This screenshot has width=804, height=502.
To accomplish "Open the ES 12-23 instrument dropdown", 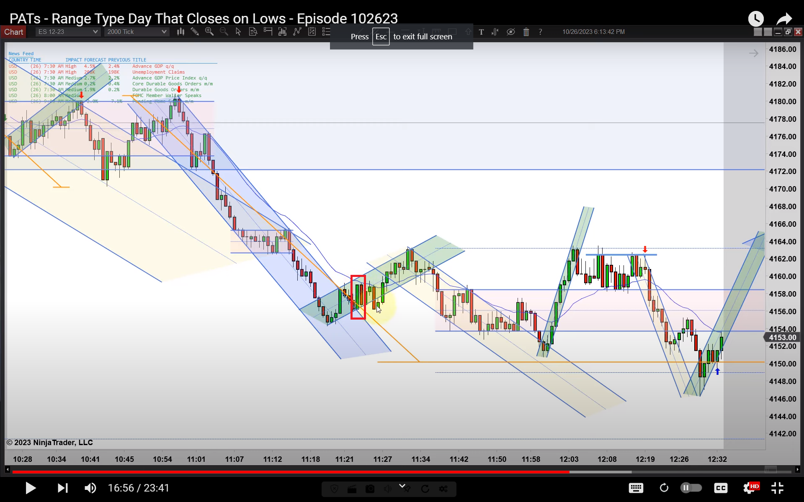I will click(x=68, y=32).
